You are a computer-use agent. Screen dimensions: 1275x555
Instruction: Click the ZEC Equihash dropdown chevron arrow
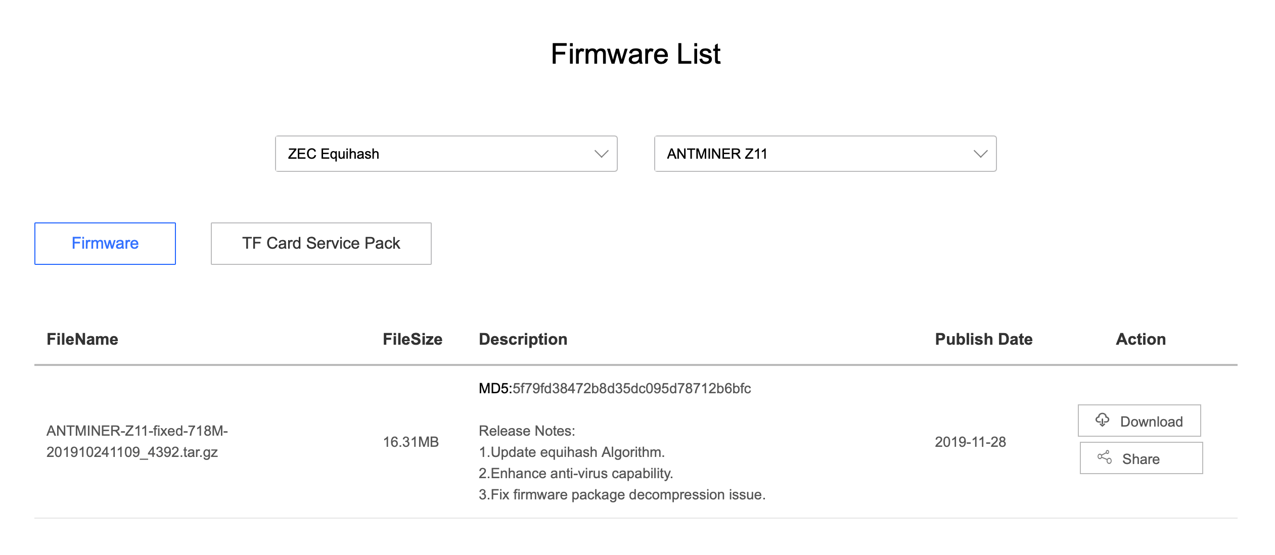click(x=601, y=154)
